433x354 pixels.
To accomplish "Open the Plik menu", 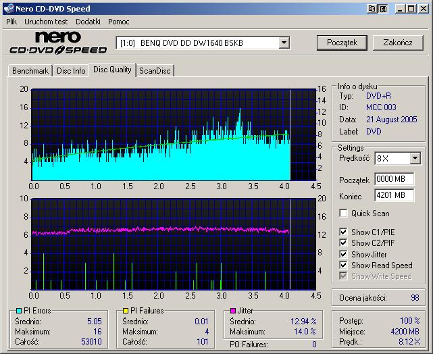I will tap(11, 22).
